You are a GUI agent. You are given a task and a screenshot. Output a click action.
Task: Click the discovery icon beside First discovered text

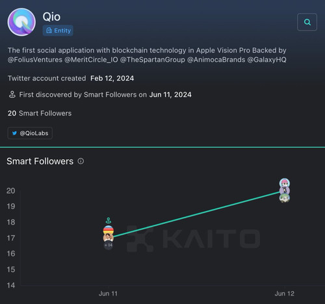click(12, 95)
